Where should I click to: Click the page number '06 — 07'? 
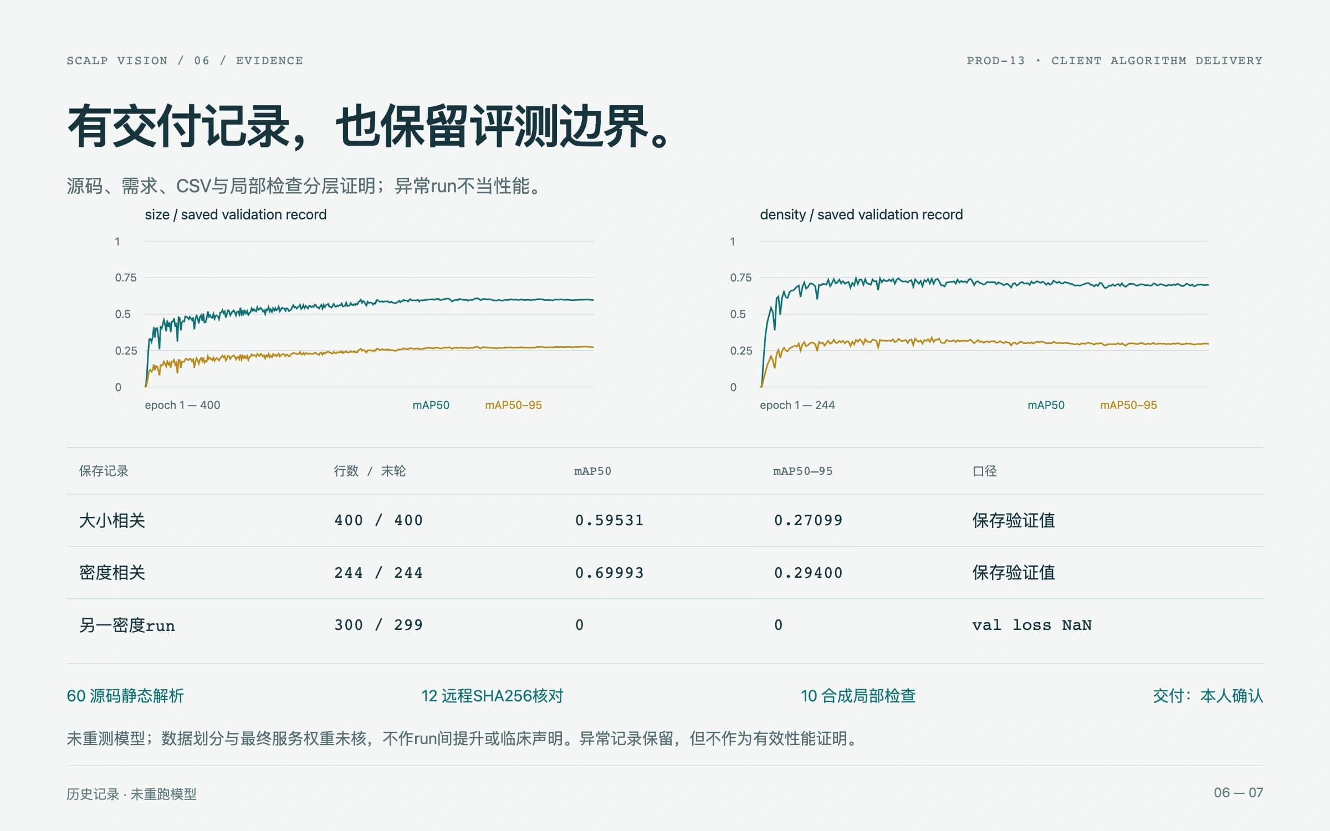click(1239, 793)
